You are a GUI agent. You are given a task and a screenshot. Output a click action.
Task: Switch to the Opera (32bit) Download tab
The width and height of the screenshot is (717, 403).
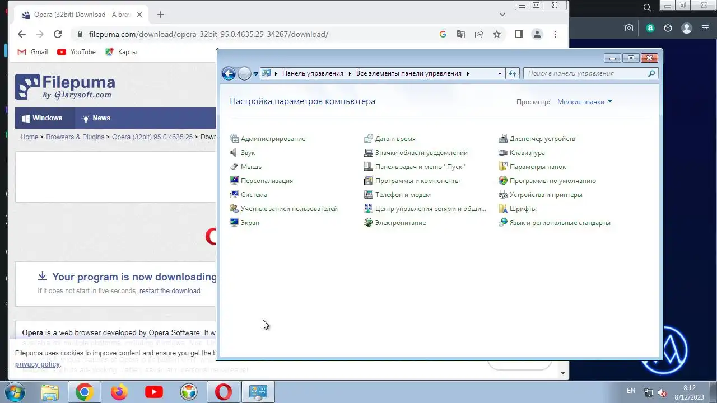(x=81, y=15)
